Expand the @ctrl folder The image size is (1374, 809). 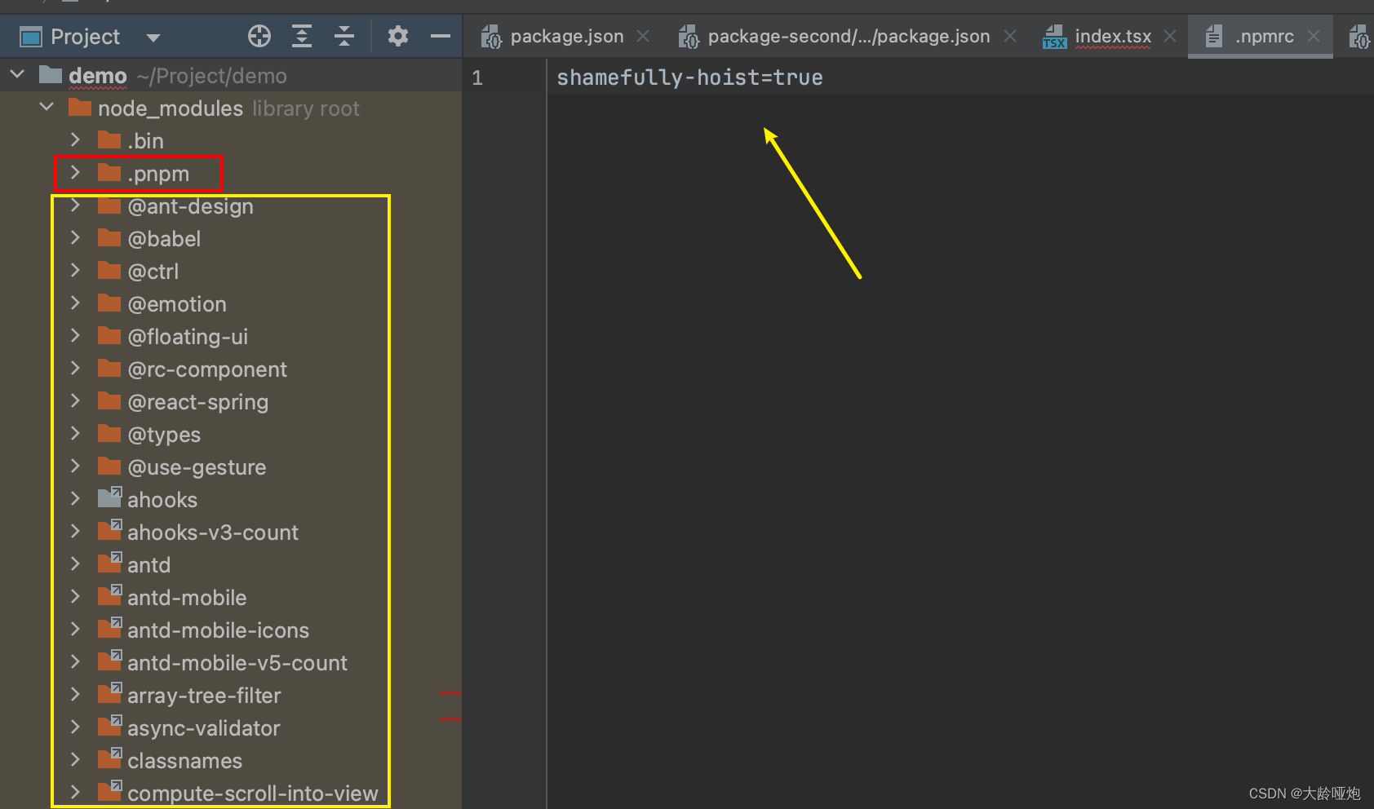75,271
